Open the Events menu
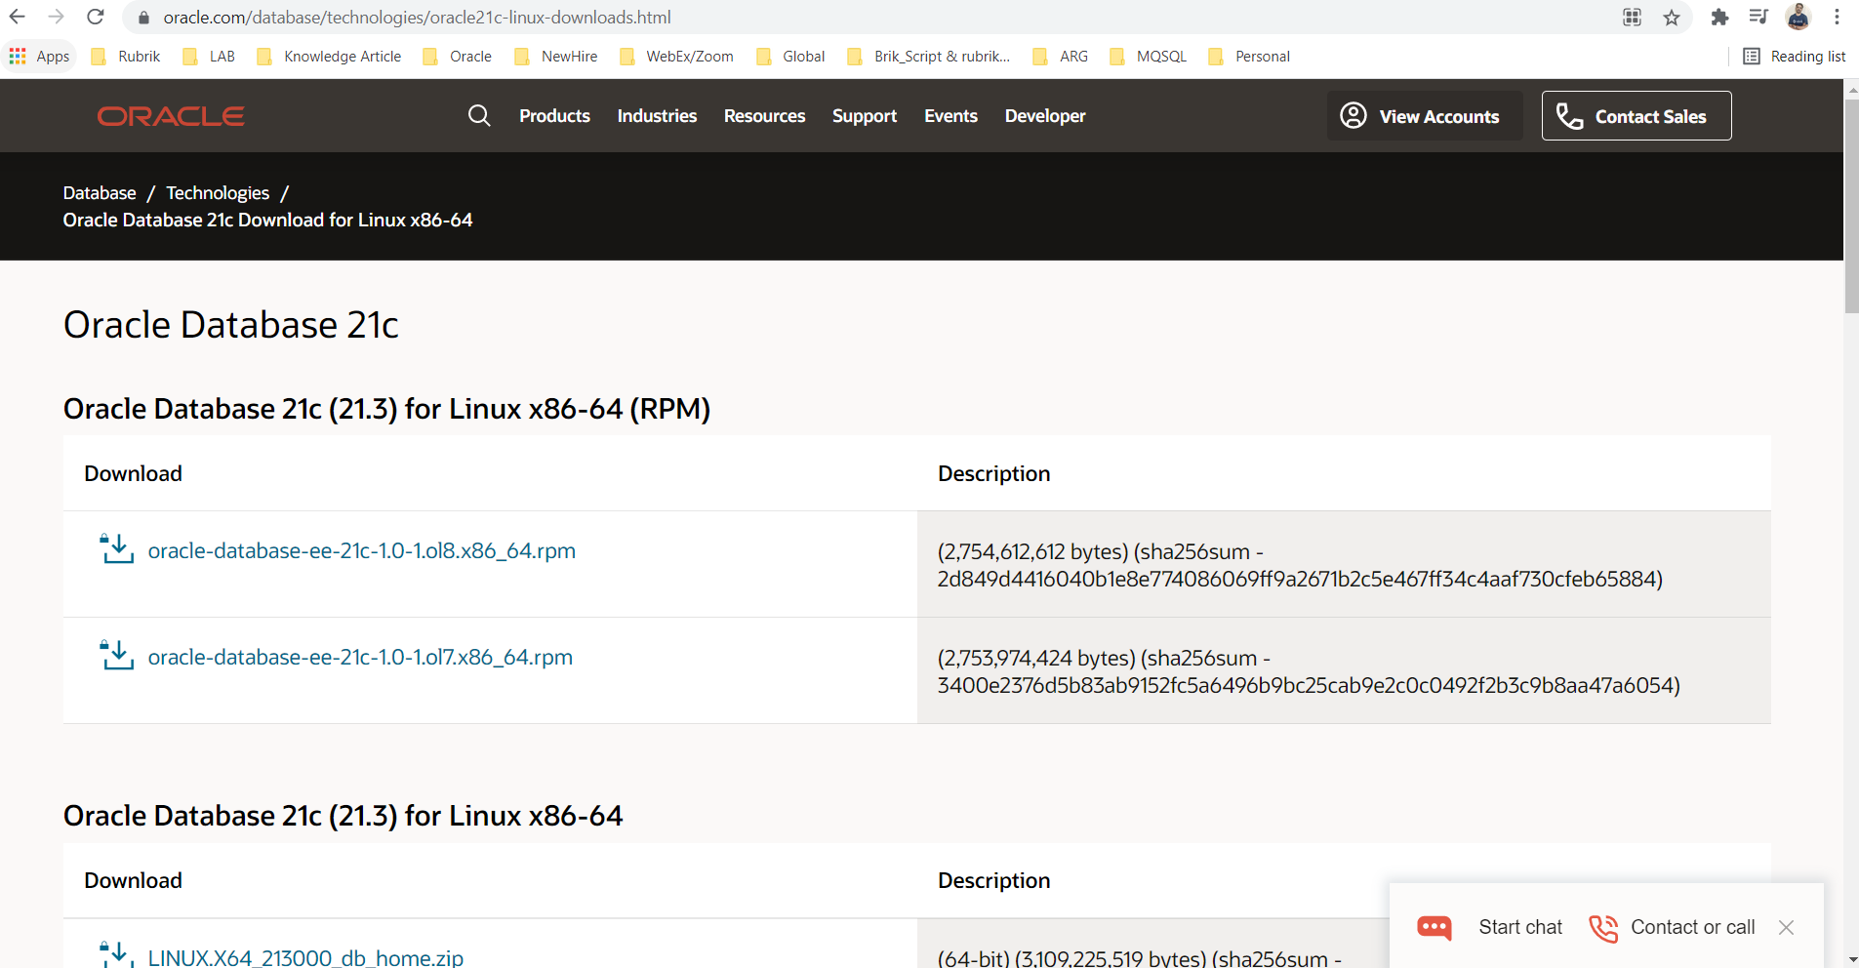Image resolution: width=1859 pixels, height=968 pixels. click(950, 116)
